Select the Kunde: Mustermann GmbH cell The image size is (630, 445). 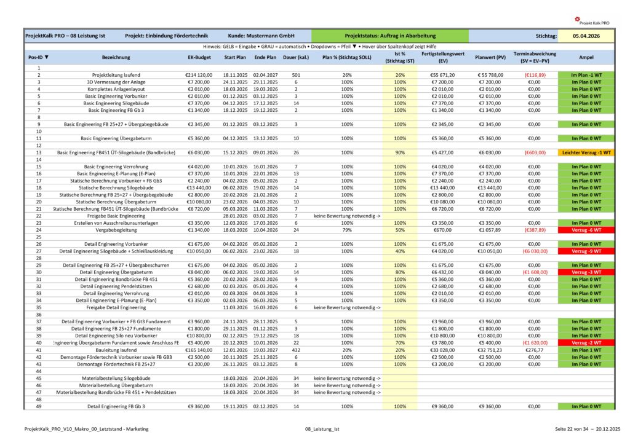[261, 36]
